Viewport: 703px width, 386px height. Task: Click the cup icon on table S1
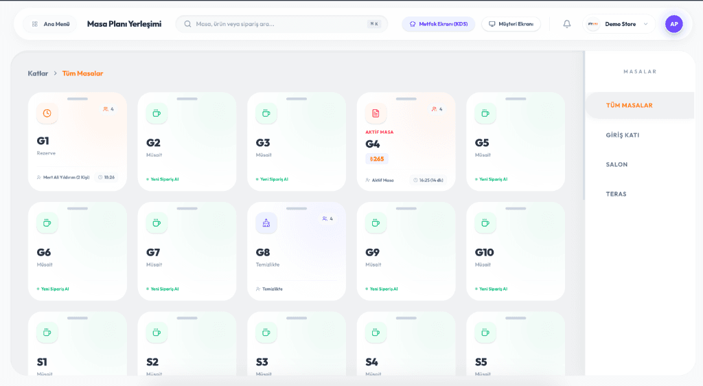[x=47, y=332]
